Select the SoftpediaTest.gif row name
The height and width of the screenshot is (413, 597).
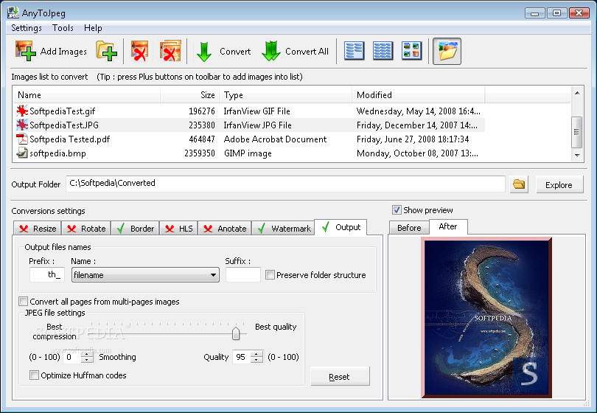point(63,111)
